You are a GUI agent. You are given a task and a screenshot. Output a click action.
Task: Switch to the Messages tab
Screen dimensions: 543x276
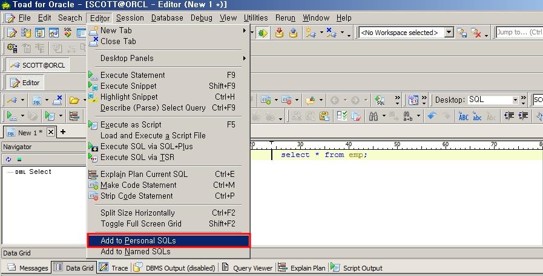click(28, 268)
